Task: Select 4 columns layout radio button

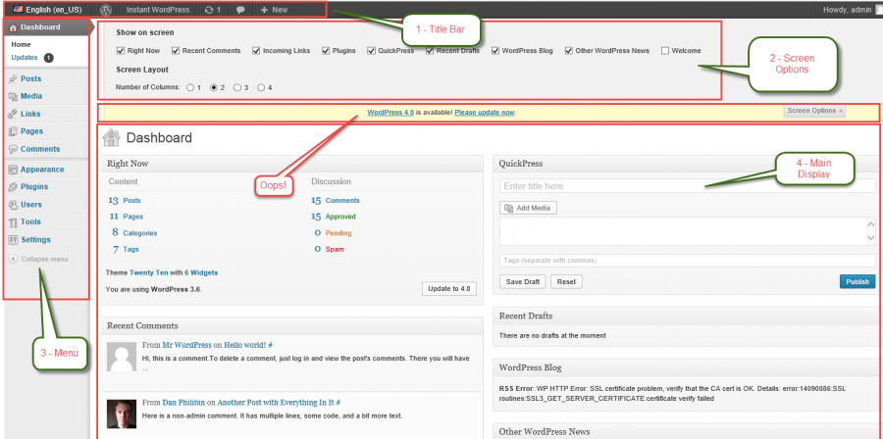Action: pyautogui.click(x=261, y=87)
